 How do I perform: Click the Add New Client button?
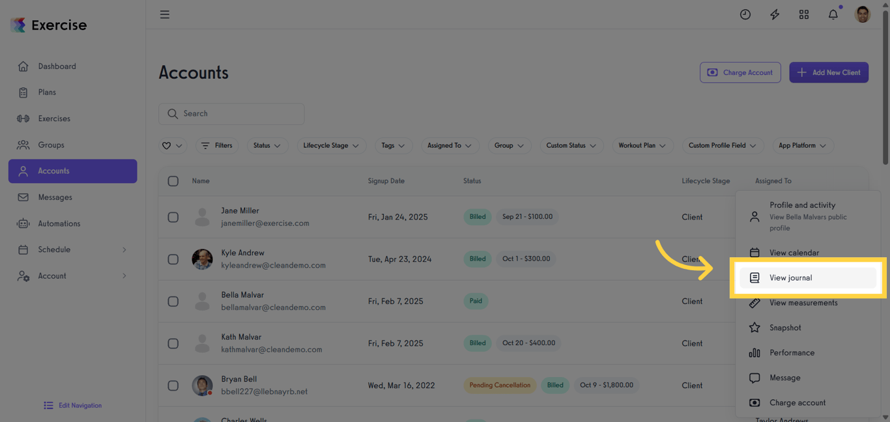pos(829,72)
